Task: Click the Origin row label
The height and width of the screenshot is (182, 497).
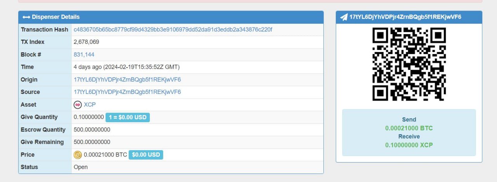Action: click(29, 80)
